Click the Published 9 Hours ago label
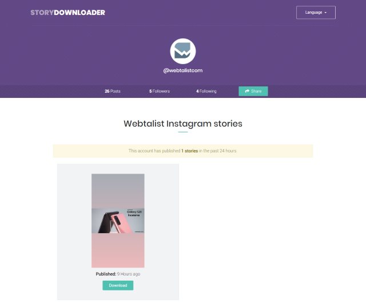The image size is (366, 307). [118, 274]
